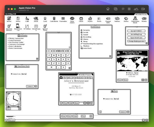Screen dimensions: 154x127
Task: Click the calculator square root key
Action: [x=68, y=55]
